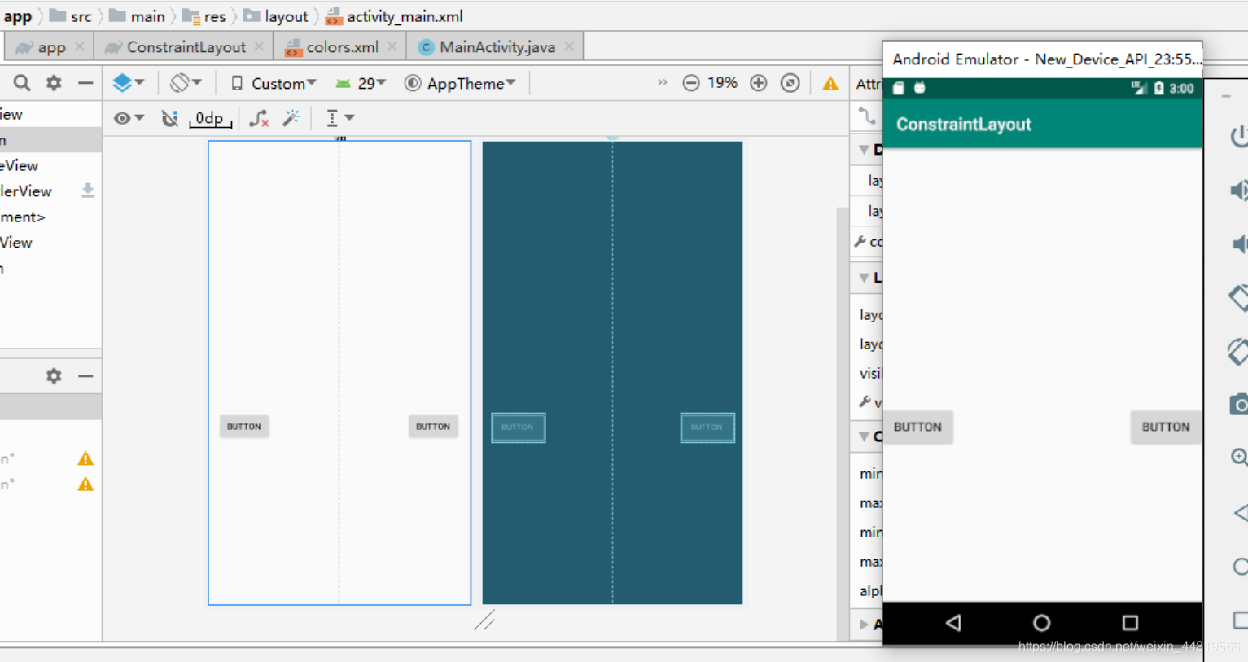
Task: Set default margins 0dp field
Action: pos(210,118)
